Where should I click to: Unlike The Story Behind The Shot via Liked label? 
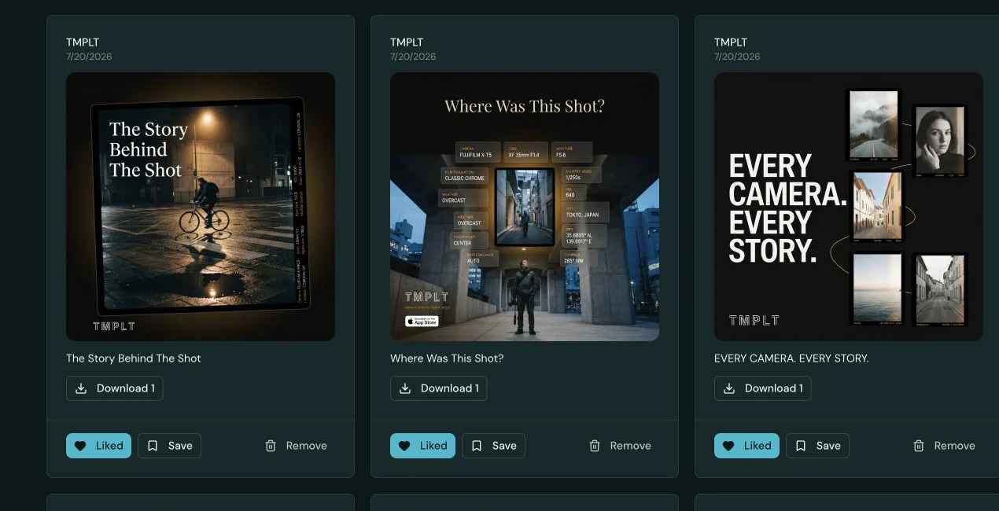pyautogui.click(x=109, y=446)
